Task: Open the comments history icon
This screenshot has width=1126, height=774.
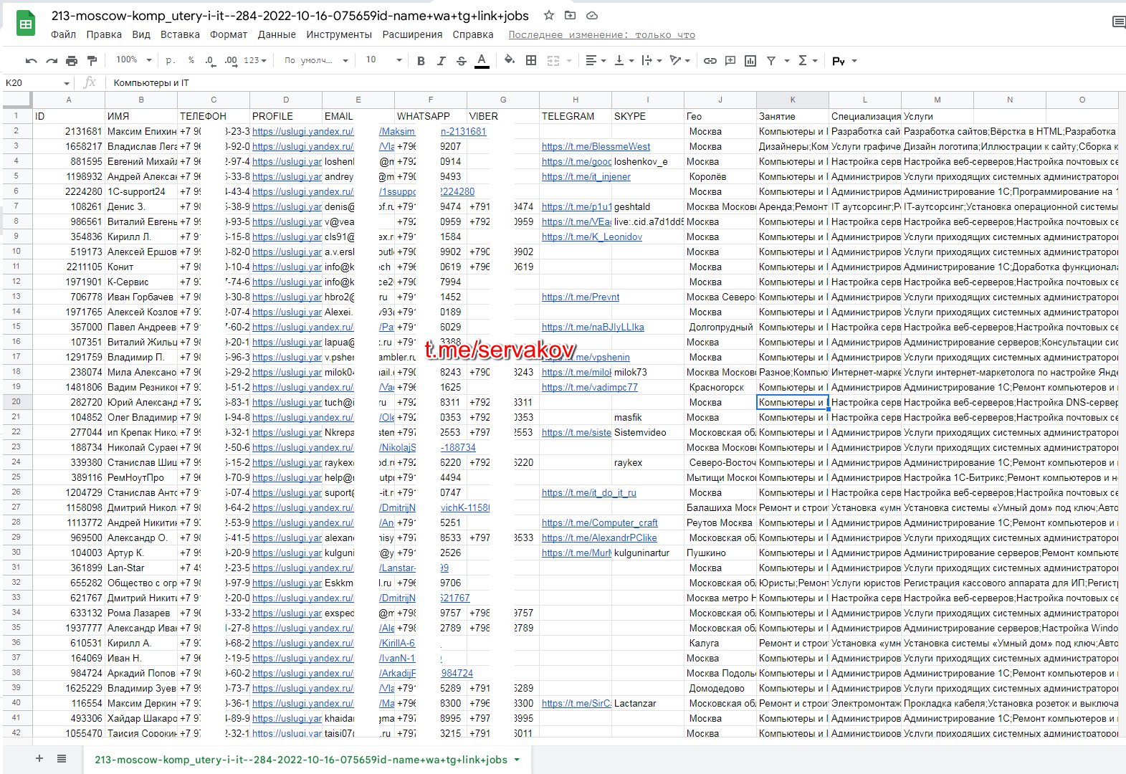Action: (1118, 22)
